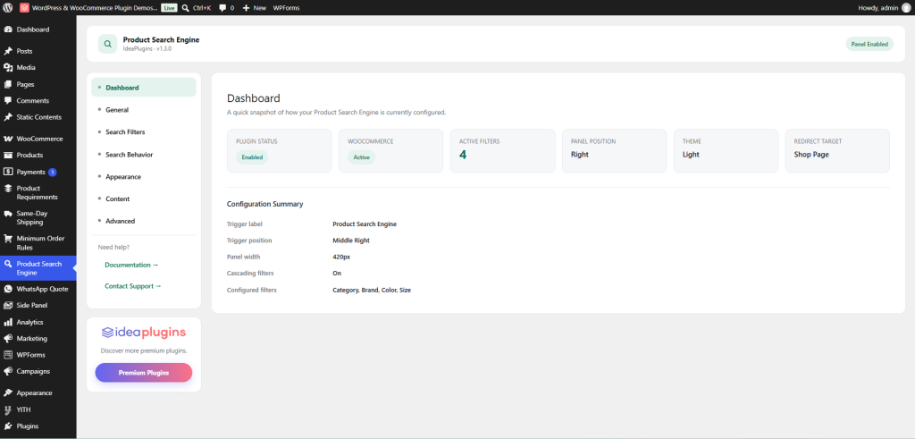Open the comments bubble icon in admin bar
915x439 pixels.
222,8
